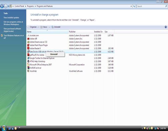Select the WinRAR archiver icon

(28, 68)
